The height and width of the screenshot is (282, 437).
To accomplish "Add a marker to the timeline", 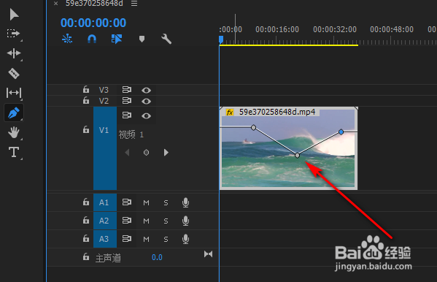I will [x=142, y=39].
